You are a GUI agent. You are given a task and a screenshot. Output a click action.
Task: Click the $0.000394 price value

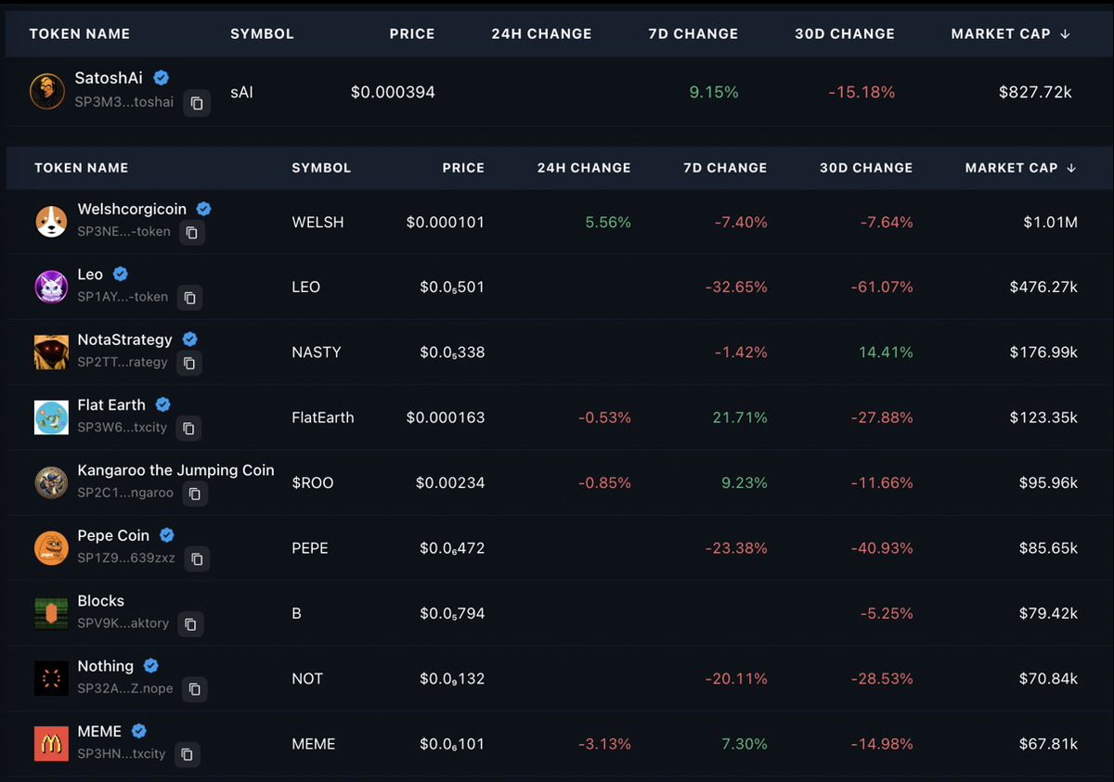[x=393, y=92]
